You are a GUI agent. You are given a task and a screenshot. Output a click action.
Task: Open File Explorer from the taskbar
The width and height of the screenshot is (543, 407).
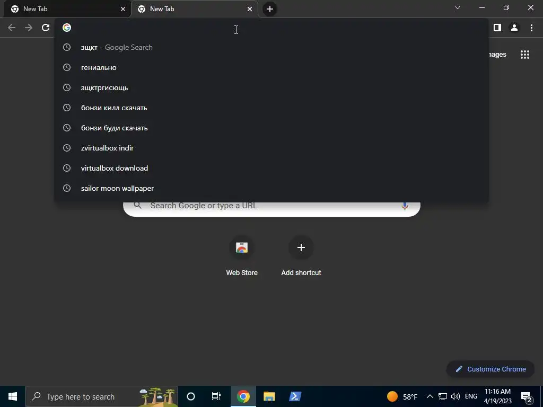pos(269,396)
